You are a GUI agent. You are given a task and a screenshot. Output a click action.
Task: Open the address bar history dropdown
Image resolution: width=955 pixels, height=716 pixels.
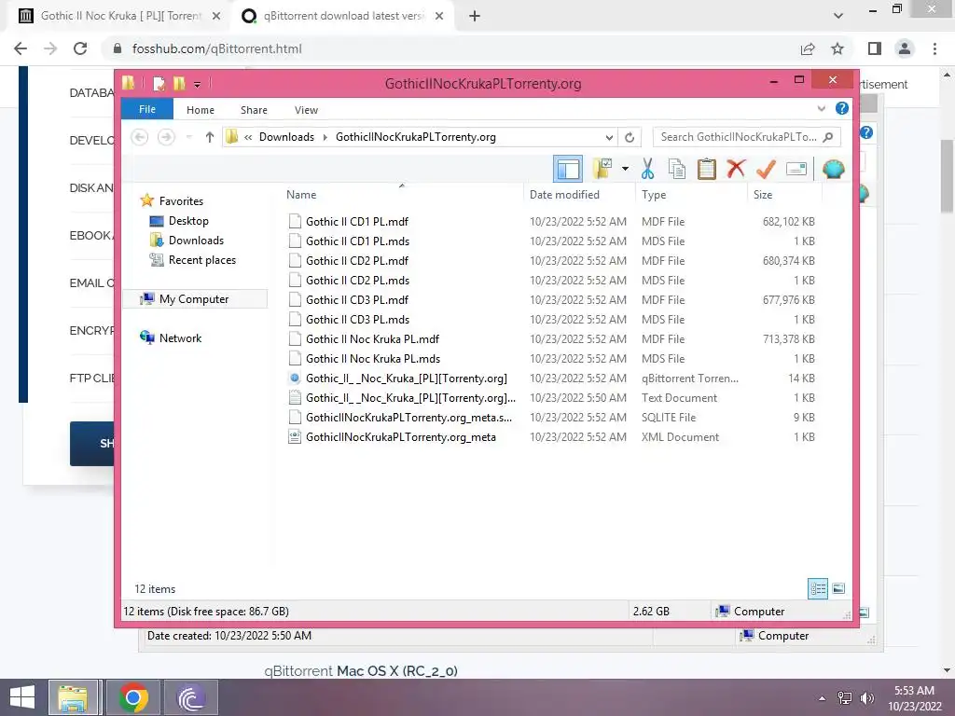609,137
